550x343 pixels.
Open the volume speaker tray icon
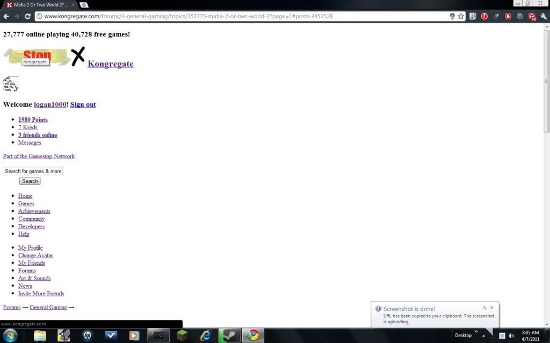click(x=511, y=335)
